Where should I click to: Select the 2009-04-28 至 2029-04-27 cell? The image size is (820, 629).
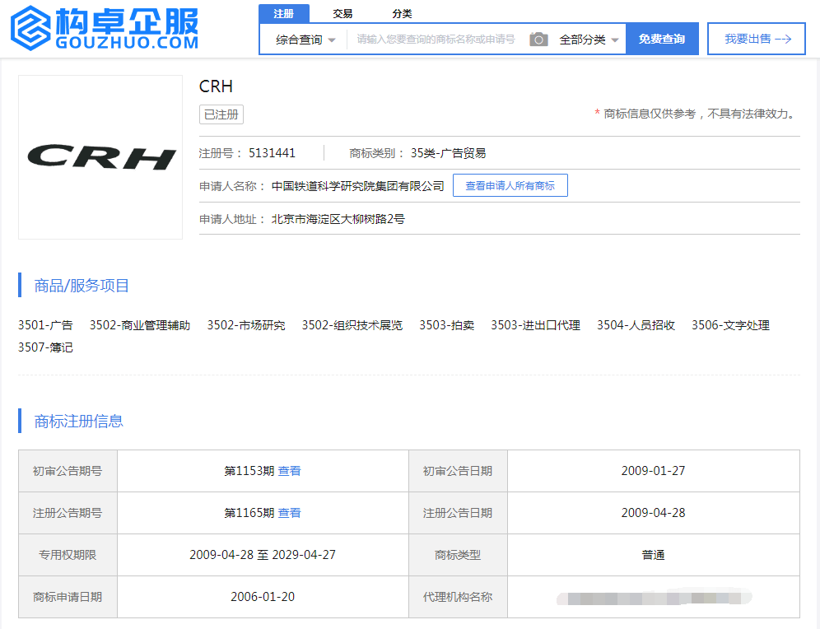point(263,555)
